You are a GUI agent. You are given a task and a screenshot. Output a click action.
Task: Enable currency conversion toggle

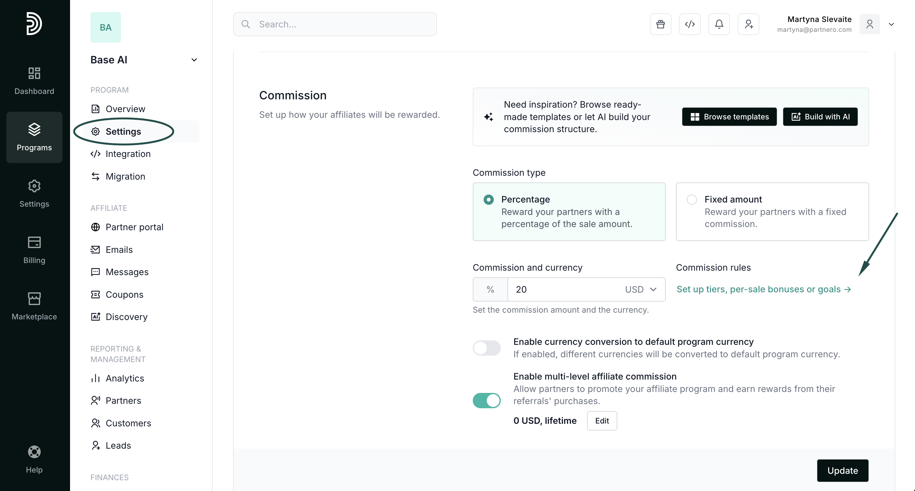click(x=486, y=348)
